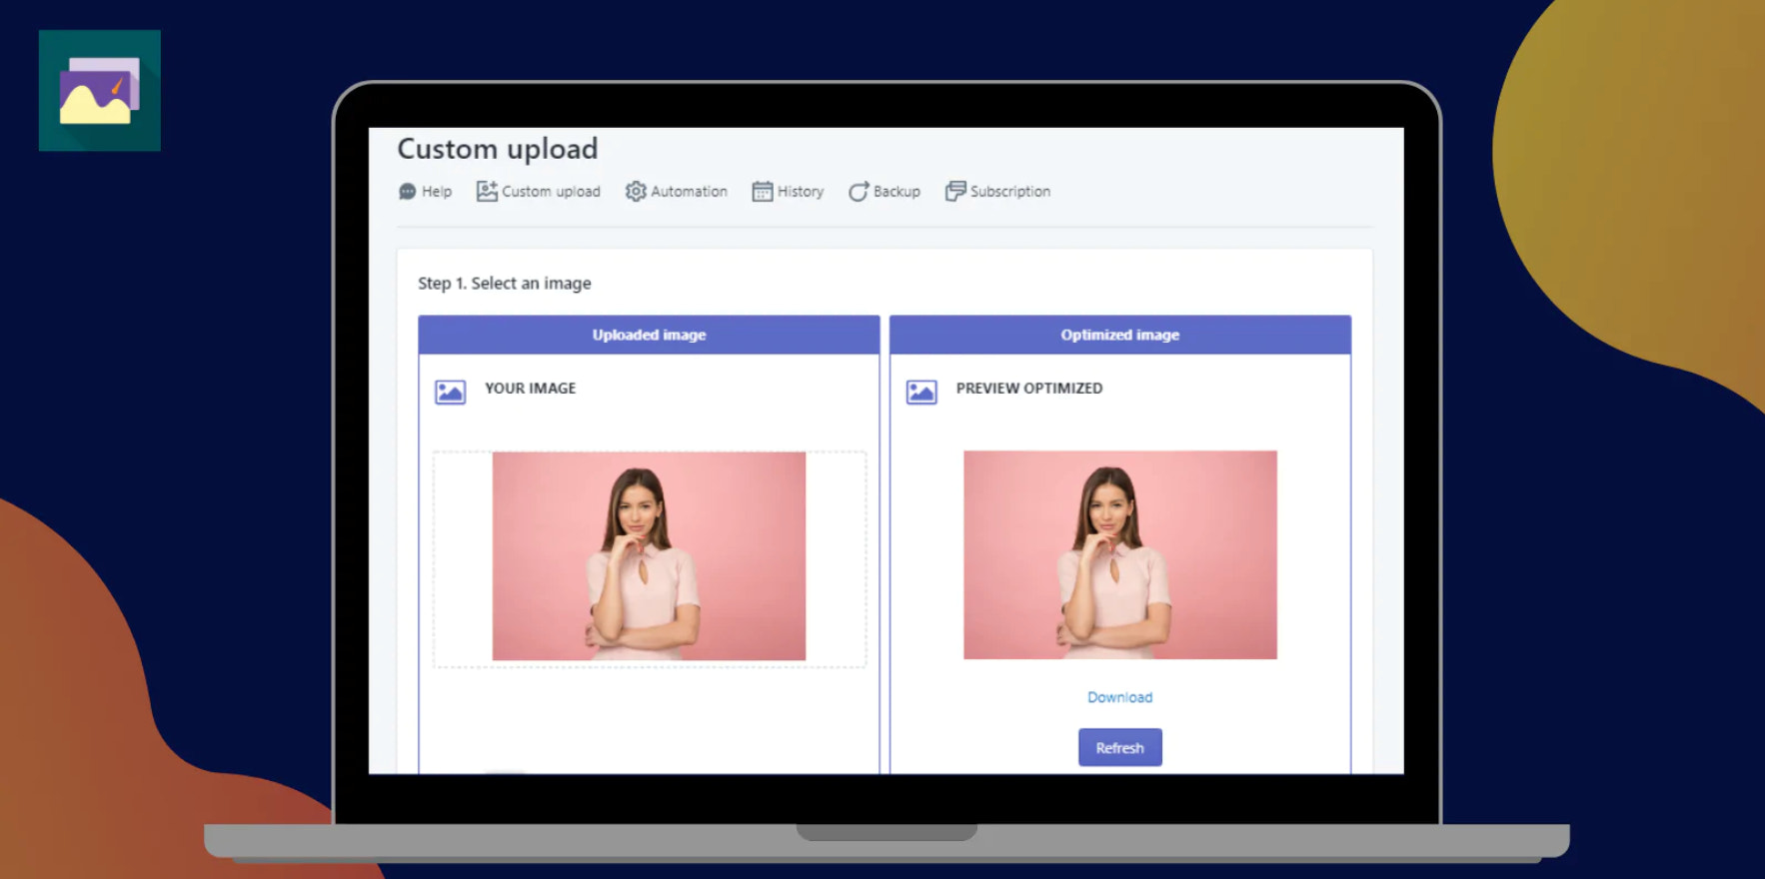This screenshot has height=879, width=1765.
Task: Click the Backup circular arrow icon
Action: tap(859, 192)
